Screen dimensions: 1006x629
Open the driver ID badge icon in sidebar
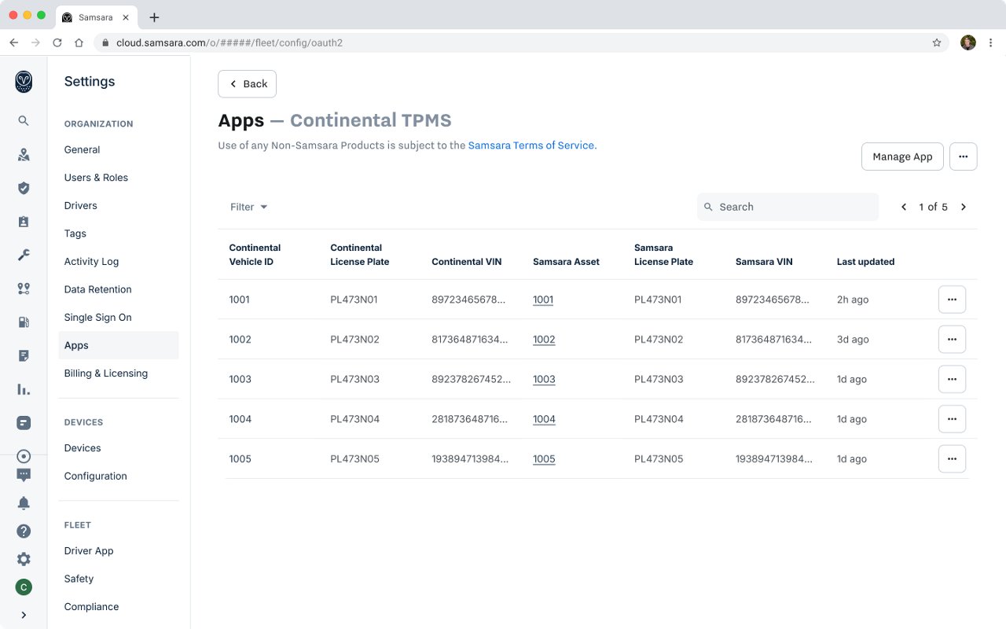tap(24, 222)
